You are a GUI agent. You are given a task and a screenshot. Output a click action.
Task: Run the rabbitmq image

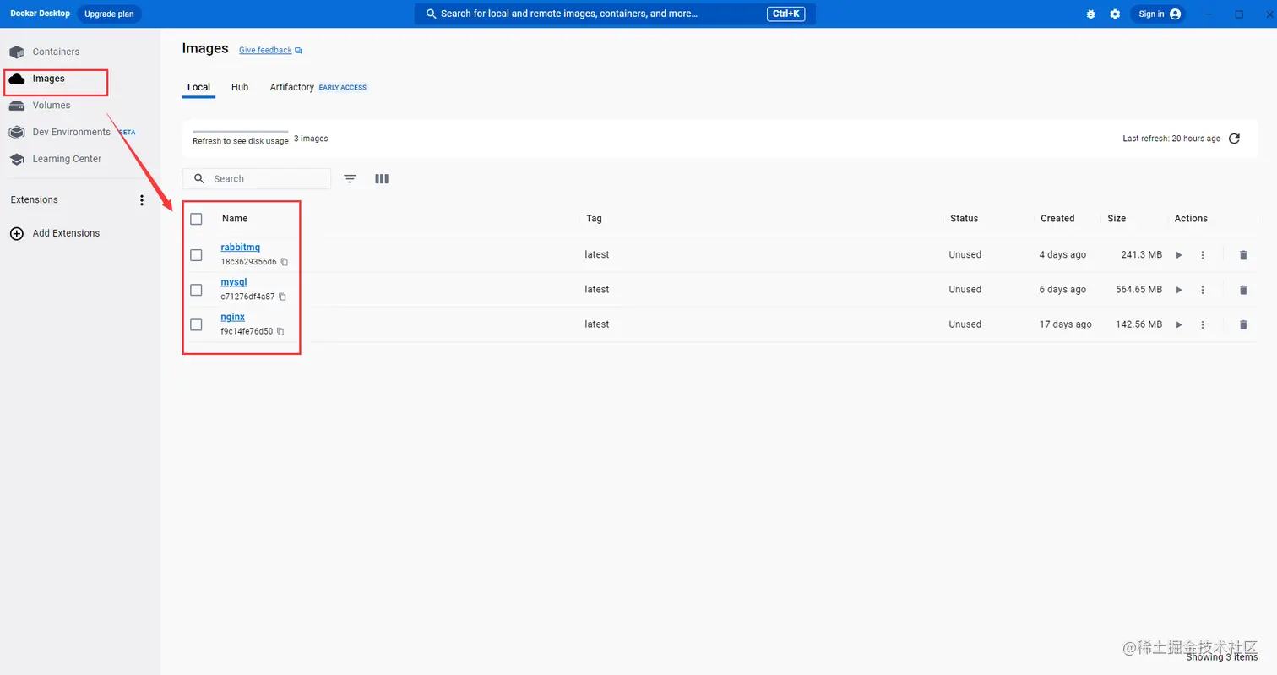1179,255
